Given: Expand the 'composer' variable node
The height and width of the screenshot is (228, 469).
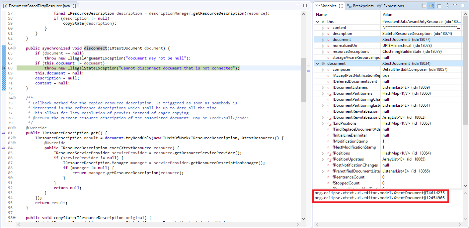Looking at the screenshot, I should pyautogui.click(x=322, y=69).
